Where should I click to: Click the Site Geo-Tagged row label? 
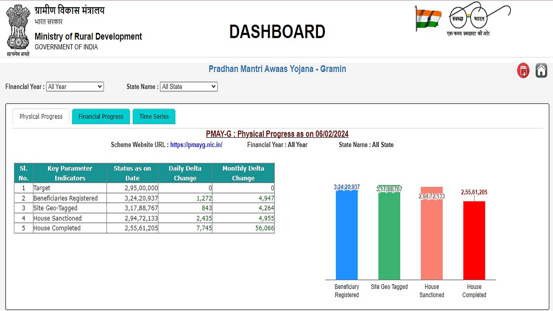55,208
